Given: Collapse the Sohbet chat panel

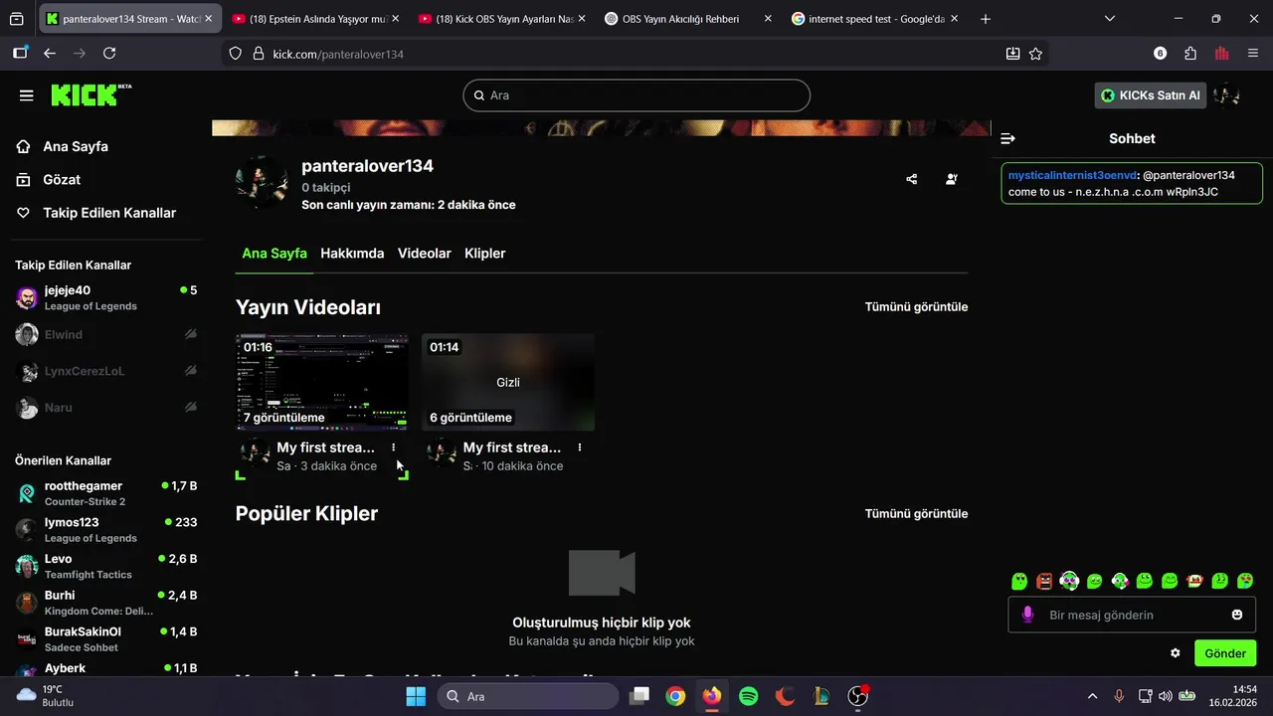Looking at the screenshot, I should (1007, 138).
